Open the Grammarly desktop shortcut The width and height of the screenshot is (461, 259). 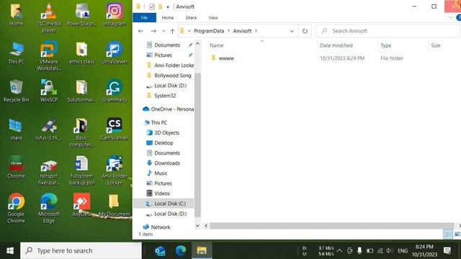pyautogui.click(x=115, y=91)
